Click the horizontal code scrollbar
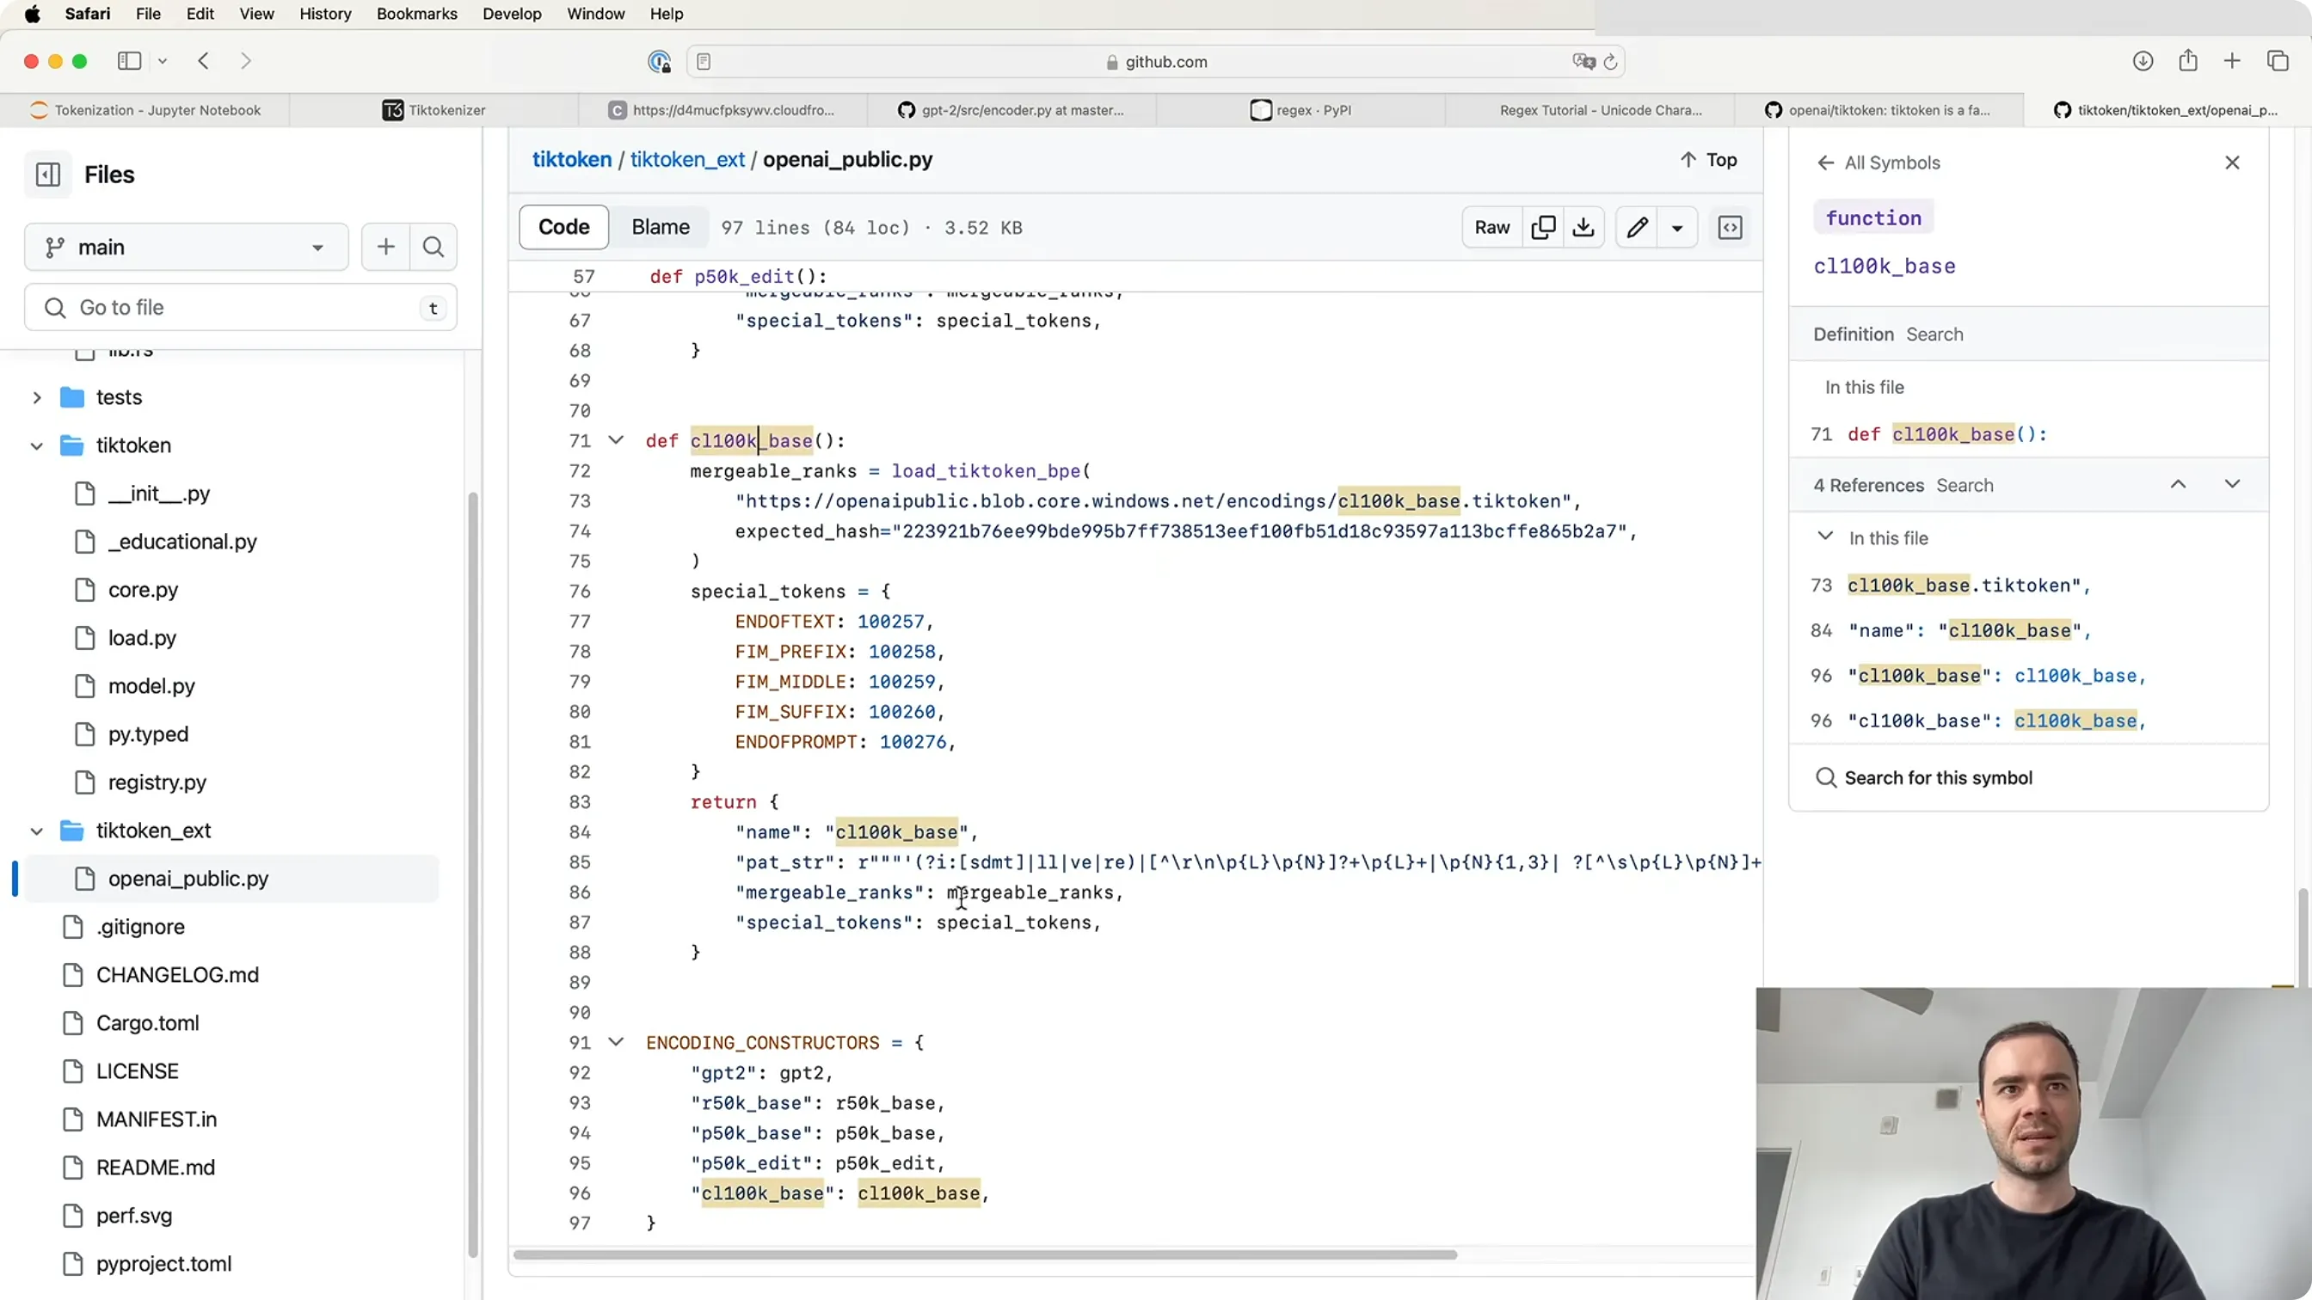Viewport: 2312px width, 1300px height. tap(985, 1254)
